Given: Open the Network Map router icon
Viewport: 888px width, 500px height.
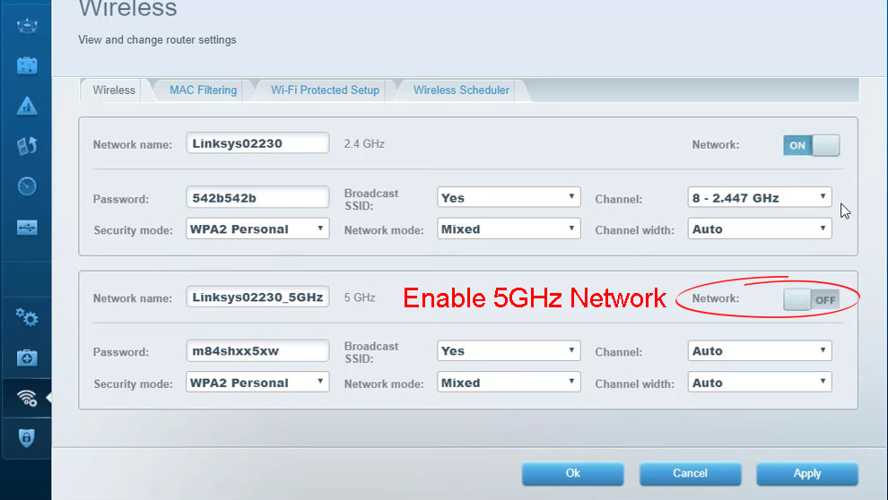Looking at the screenshot, I should pyautogui.click(x=27, y=25).
